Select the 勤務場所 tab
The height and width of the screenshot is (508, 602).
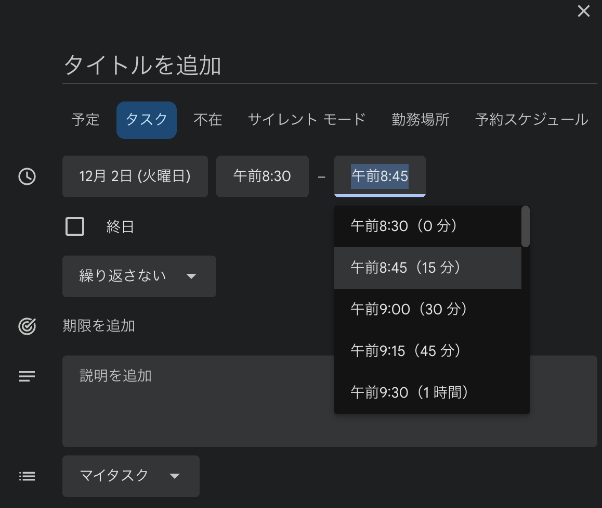(420, 120)
